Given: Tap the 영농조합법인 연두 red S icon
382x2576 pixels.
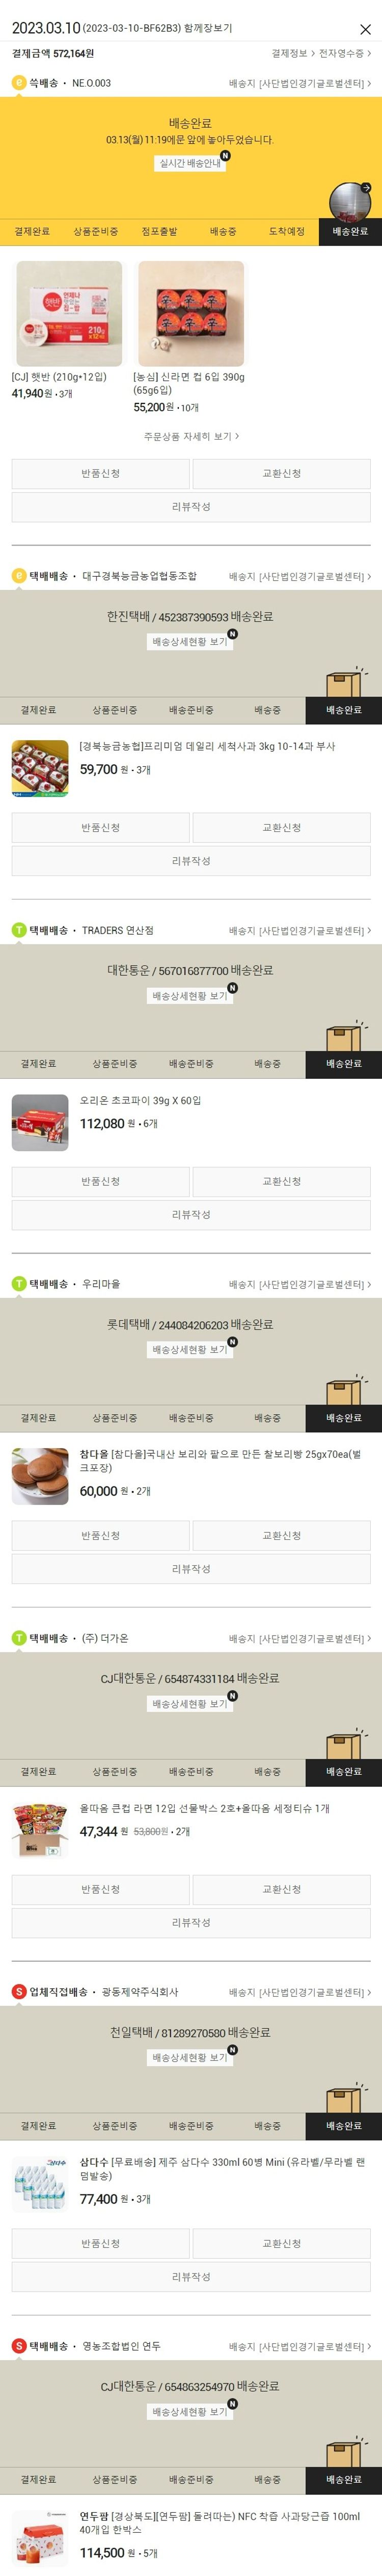Looking at the screenshot, I should (x=18, y=2346).
